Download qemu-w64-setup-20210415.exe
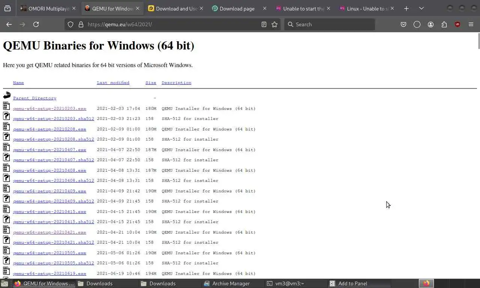The height and width of the screenshot is (288, 480). (x=49, y=212)
